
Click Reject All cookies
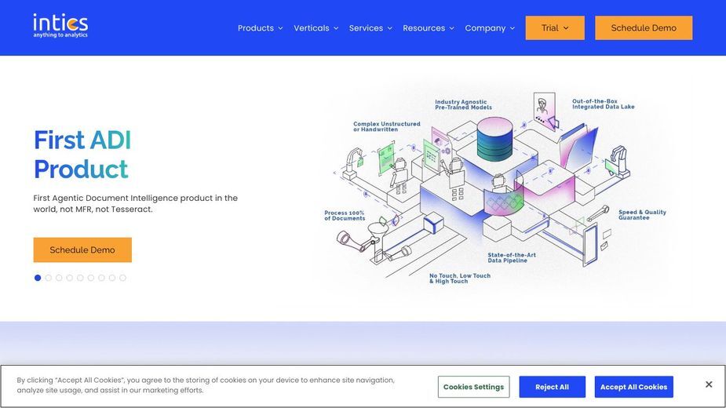552,387
